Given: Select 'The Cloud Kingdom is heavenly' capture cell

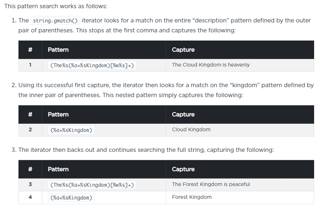Looking at the screenshot, I should [x=211, y=65].
